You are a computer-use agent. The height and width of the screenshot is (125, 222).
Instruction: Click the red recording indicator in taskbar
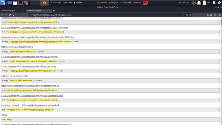[x=145, y=3]
